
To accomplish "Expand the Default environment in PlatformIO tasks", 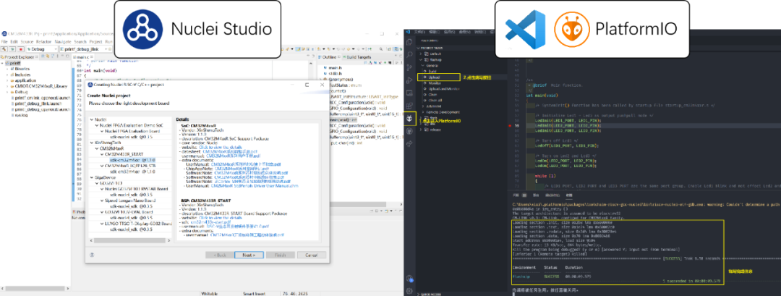I will point(420,54).
